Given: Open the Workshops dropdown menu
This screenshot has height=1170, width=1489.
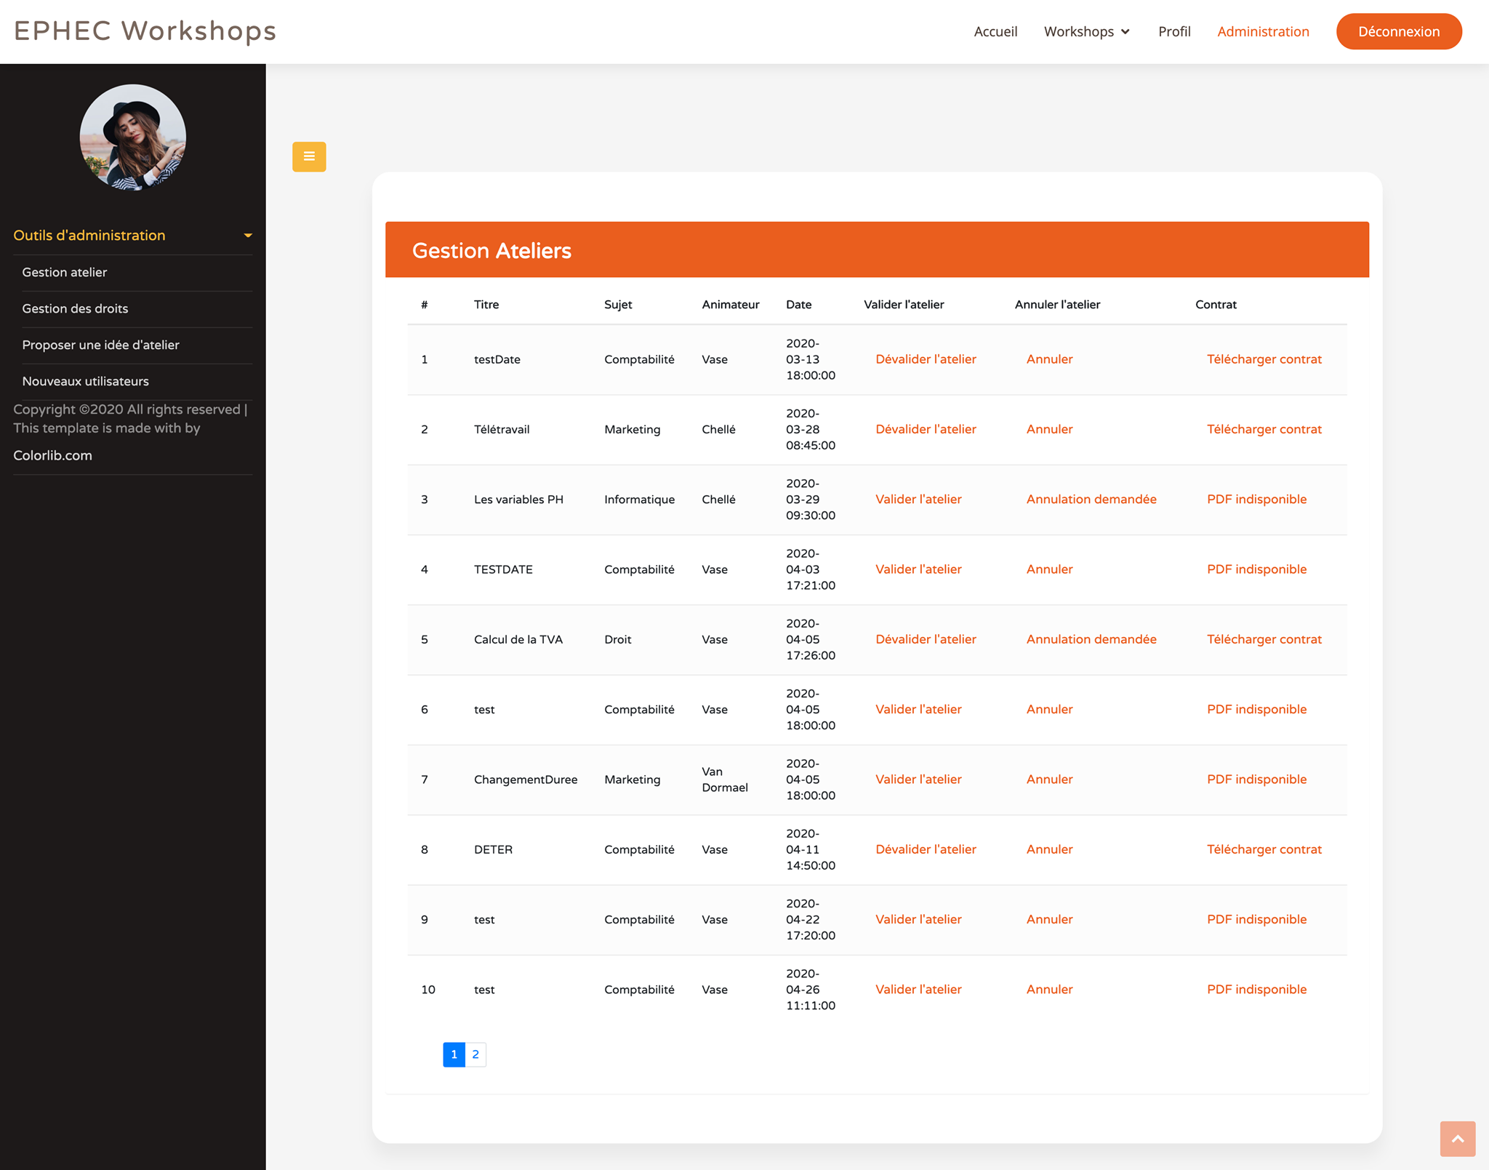Looking at the screenshot, I should 1086,31.
